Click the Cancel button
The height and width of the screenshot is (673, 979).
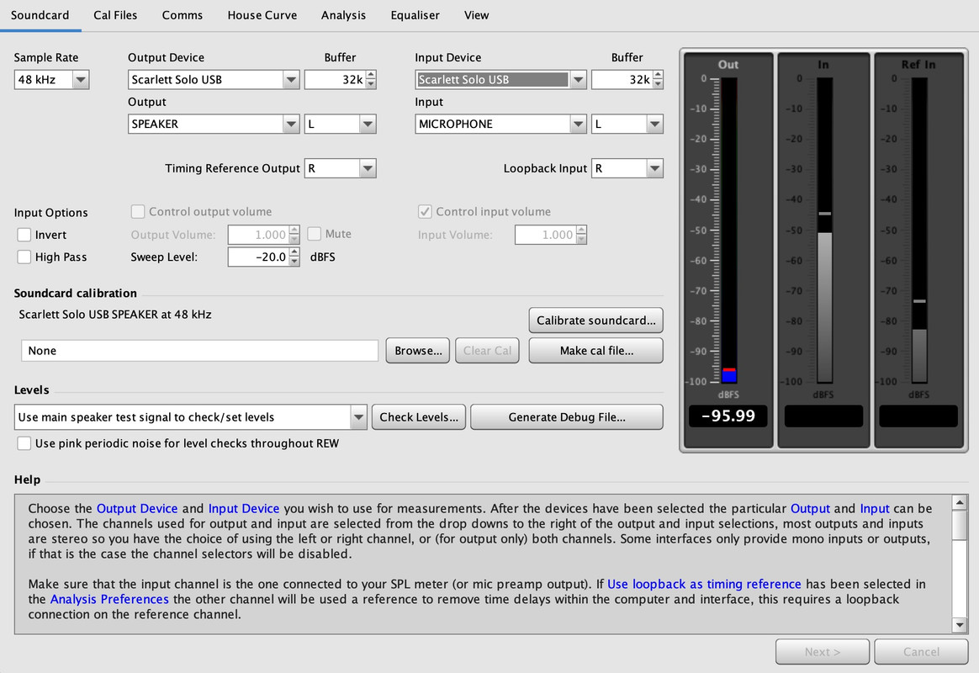(921, 652)
